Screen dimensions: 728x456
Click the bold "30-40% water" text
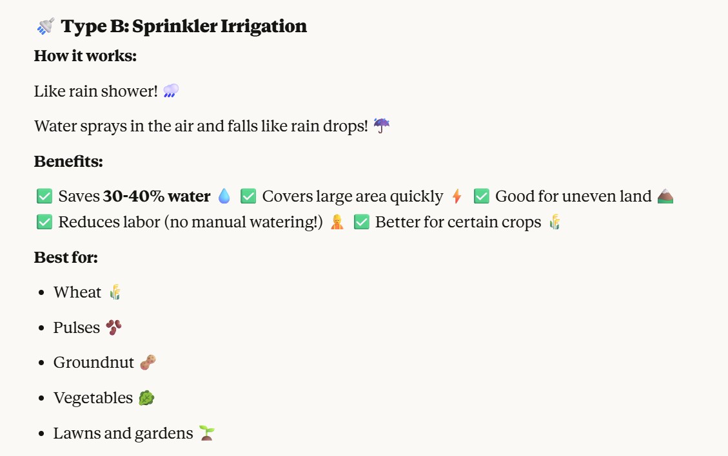(157, 196)
